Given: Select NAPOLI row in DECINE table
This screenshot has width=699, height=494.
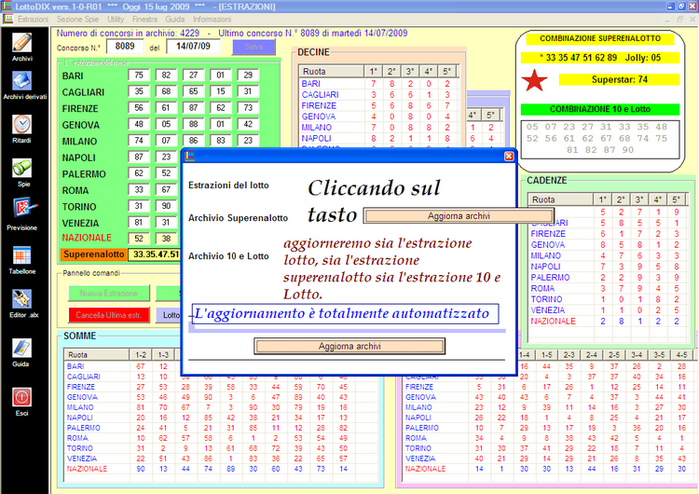Looking at the screenshot, I should point(379,139).
